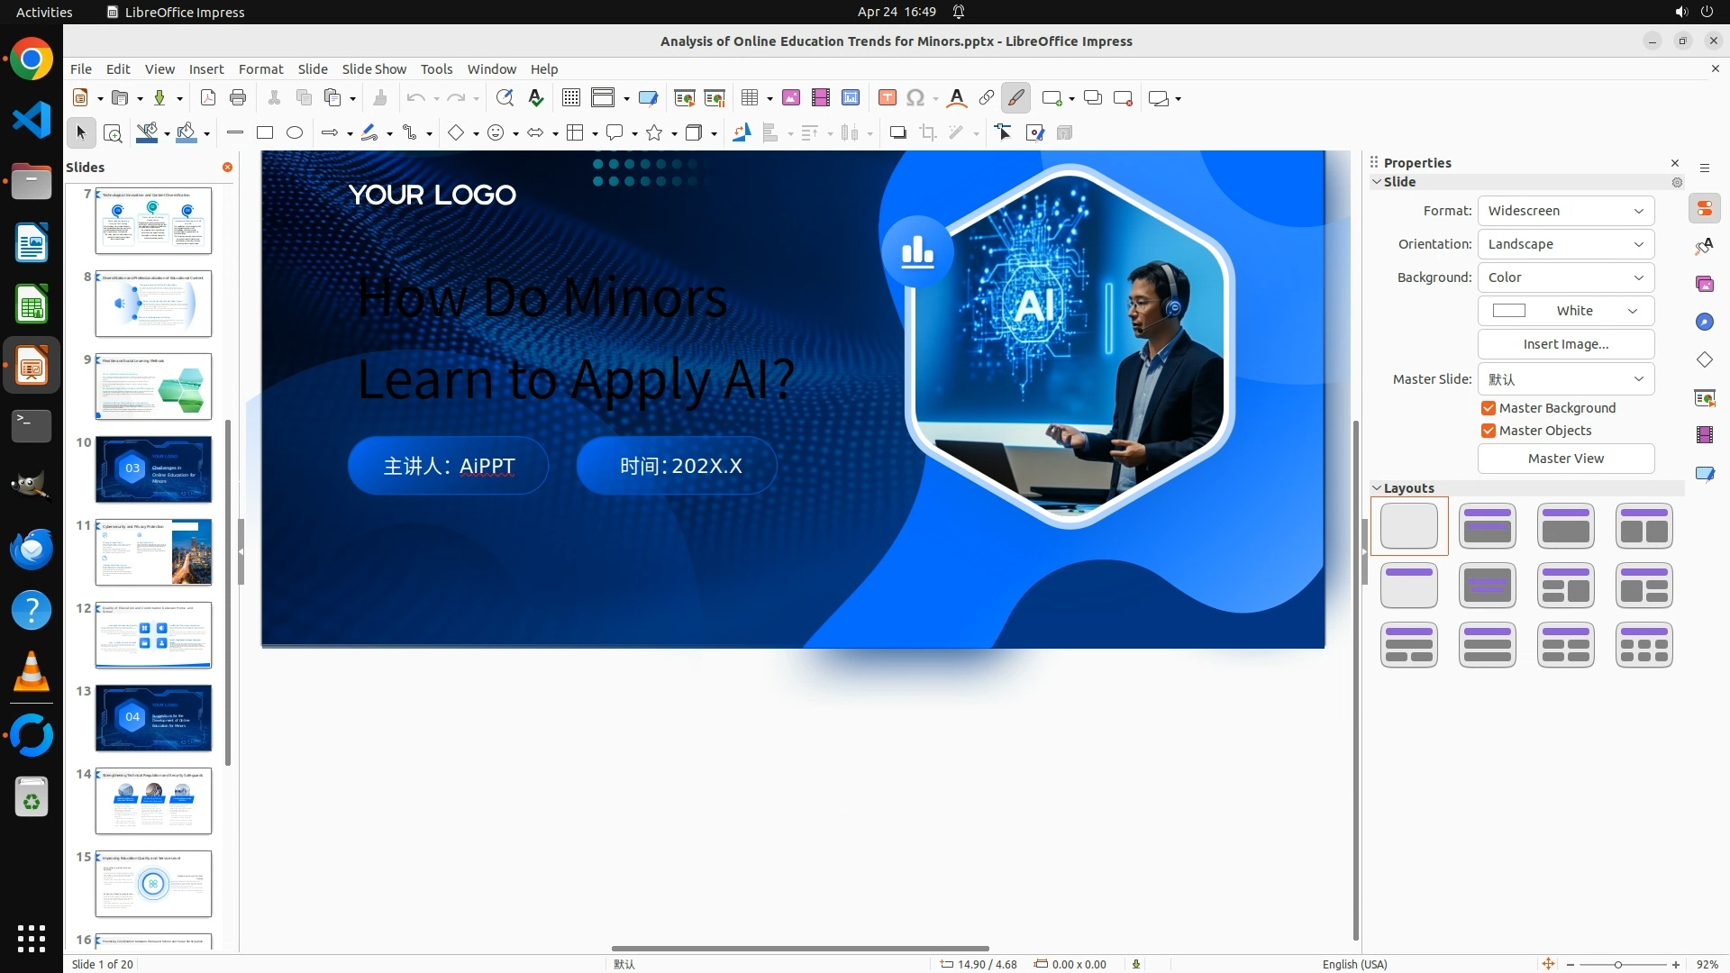The width and height of the screenshot is (1730, 973).
Task: Toggle the Display Grid icon
Action: (x=570, y=98)
